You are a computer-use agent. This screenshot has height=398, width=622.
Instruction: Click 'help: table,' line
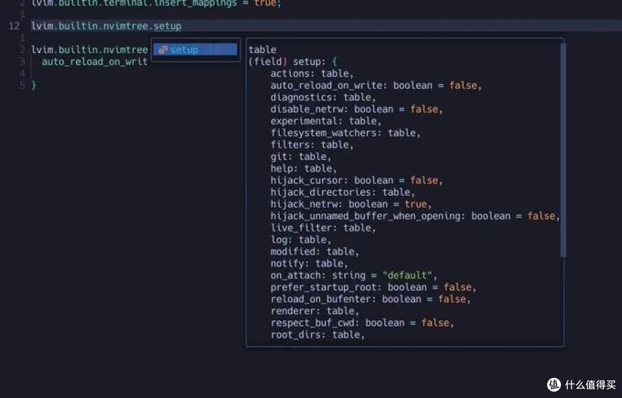[x=304, y=169]
